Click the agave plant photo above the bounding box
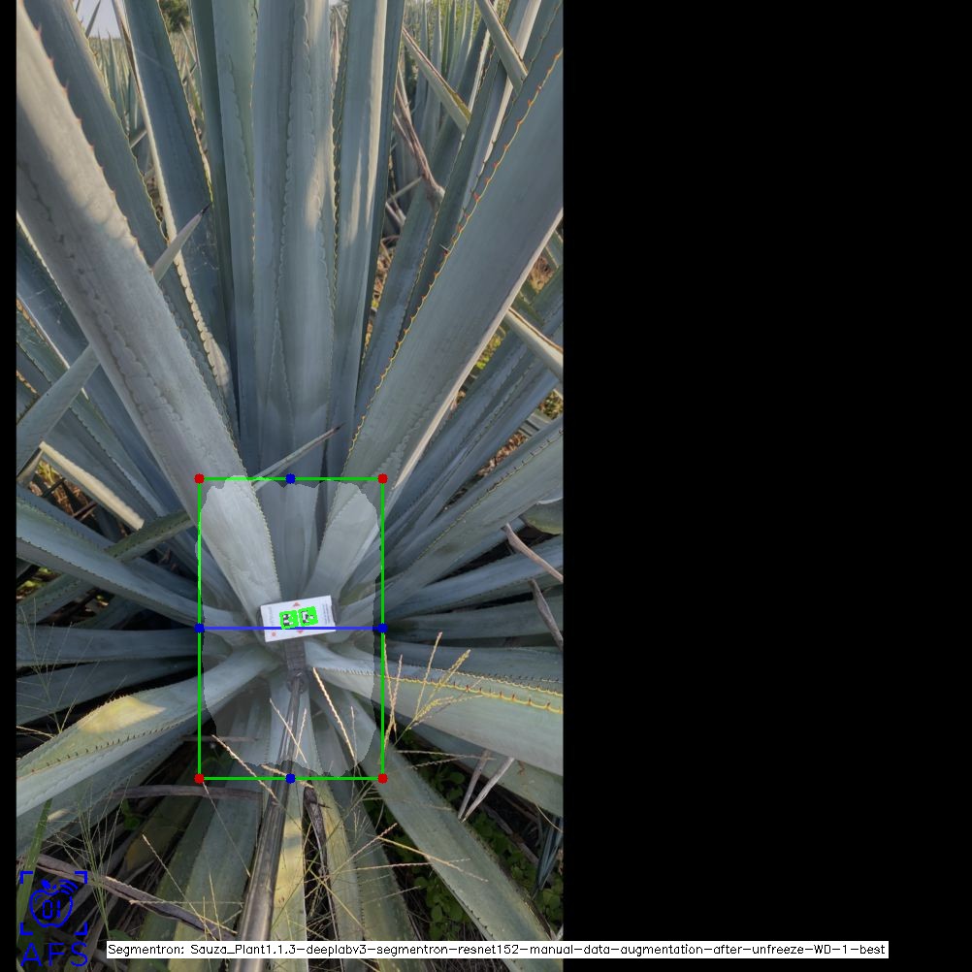 (291, 243)
